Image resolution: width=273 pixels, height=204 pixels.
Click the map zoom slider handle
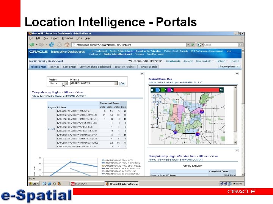point(157,118)
